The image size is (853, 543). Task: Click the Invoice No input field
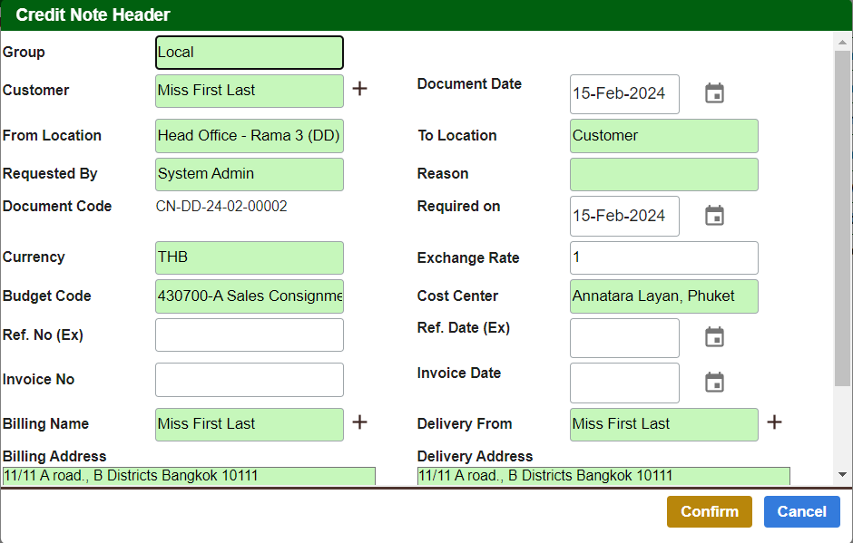pos(249,379)
